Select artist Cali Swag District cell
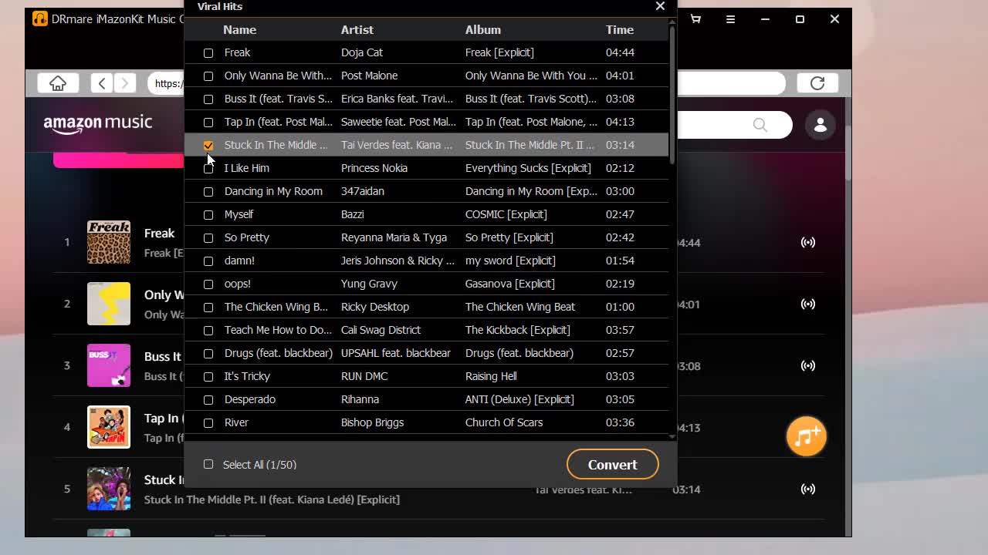This screenshot has height=555, width=988. pos(381,330)
